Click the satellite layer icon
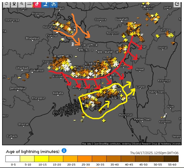 point(53,4)
